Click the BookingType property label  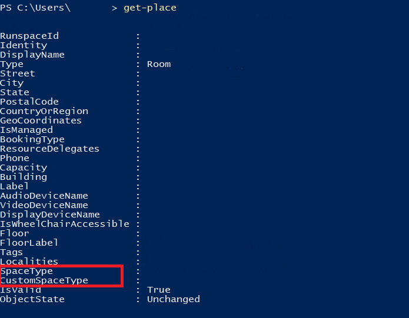[32, 139]
